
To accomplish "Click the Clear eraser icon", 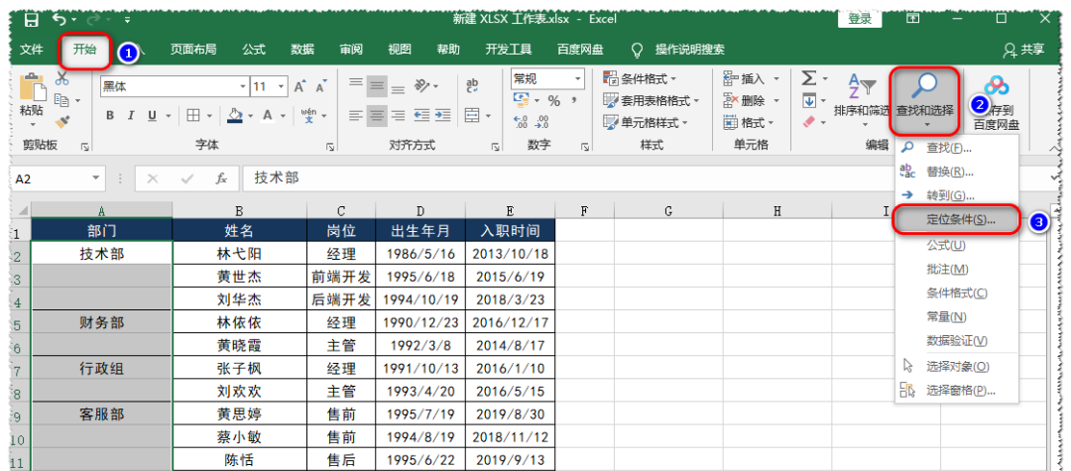I will (x=809, y=122).
